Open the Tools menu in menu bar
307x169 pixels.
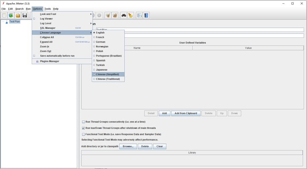(48, 9)
